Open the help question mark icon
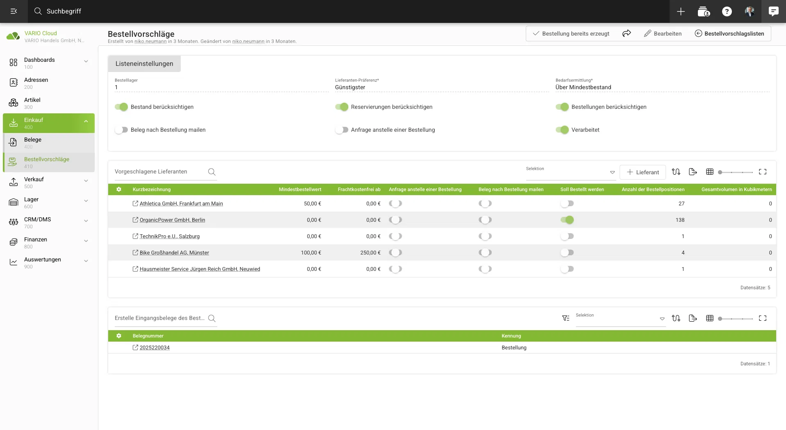This screenshot has height=430, width=786. [x=727, y=11]
